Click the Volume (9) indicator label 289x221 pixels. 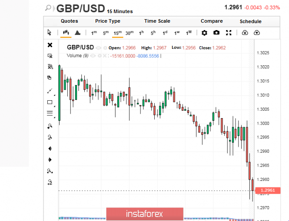pos(77,56)
